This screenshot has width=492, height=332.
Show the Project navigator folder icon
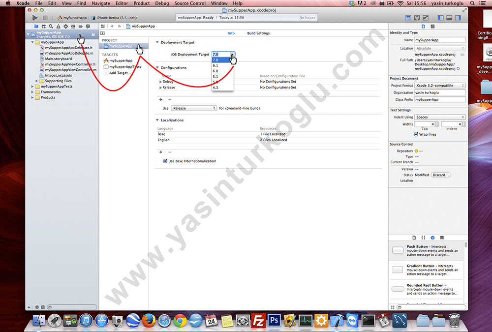[36, 27]
